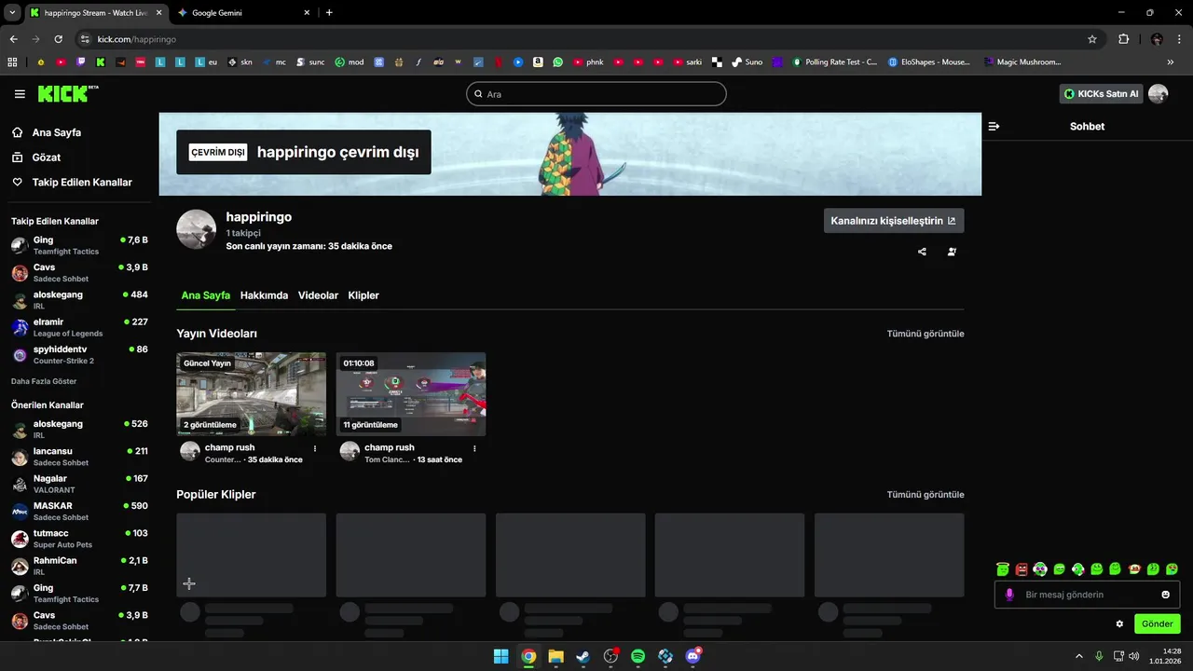
Task: Open the Suno bookmark
Action: (x=747, y=62)
